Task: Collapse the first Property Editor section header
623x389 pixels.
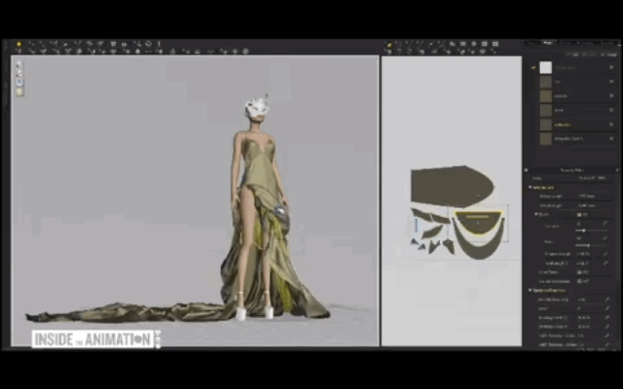Action: 531,187
